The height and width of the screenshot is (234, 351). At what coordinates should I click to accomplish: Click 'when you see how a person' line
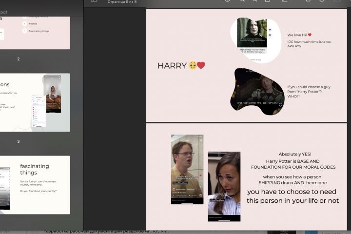292,177
